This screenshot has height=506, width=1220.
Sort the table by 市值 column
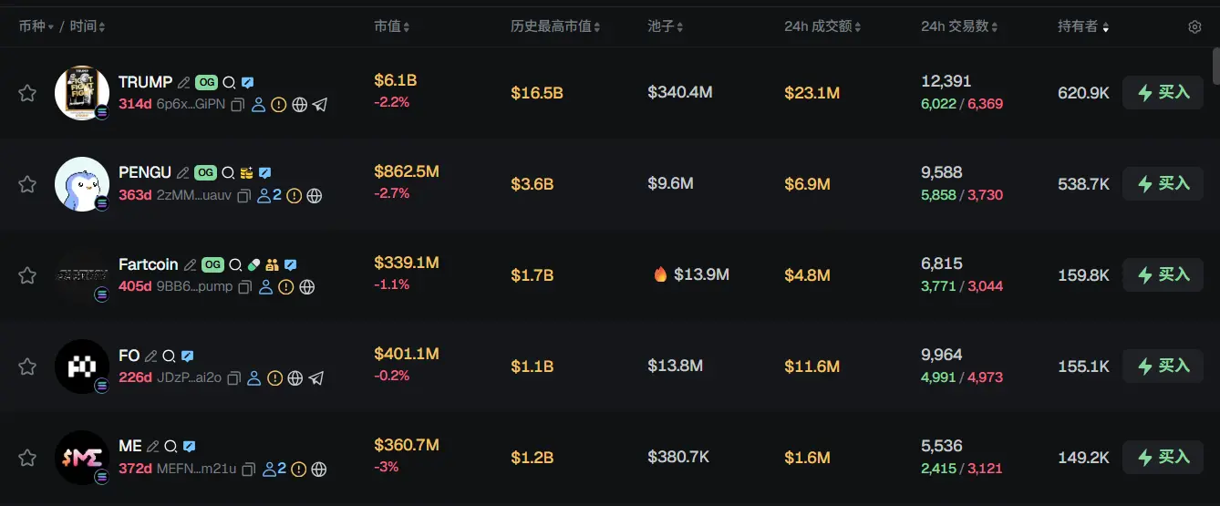pyautogui.click(x=392, y=26)
